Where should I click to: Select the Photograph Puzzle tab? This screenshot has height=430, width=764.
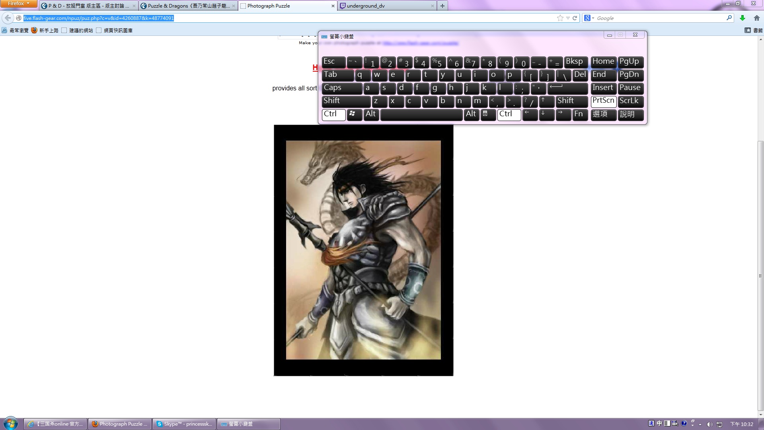coord(288,6)
